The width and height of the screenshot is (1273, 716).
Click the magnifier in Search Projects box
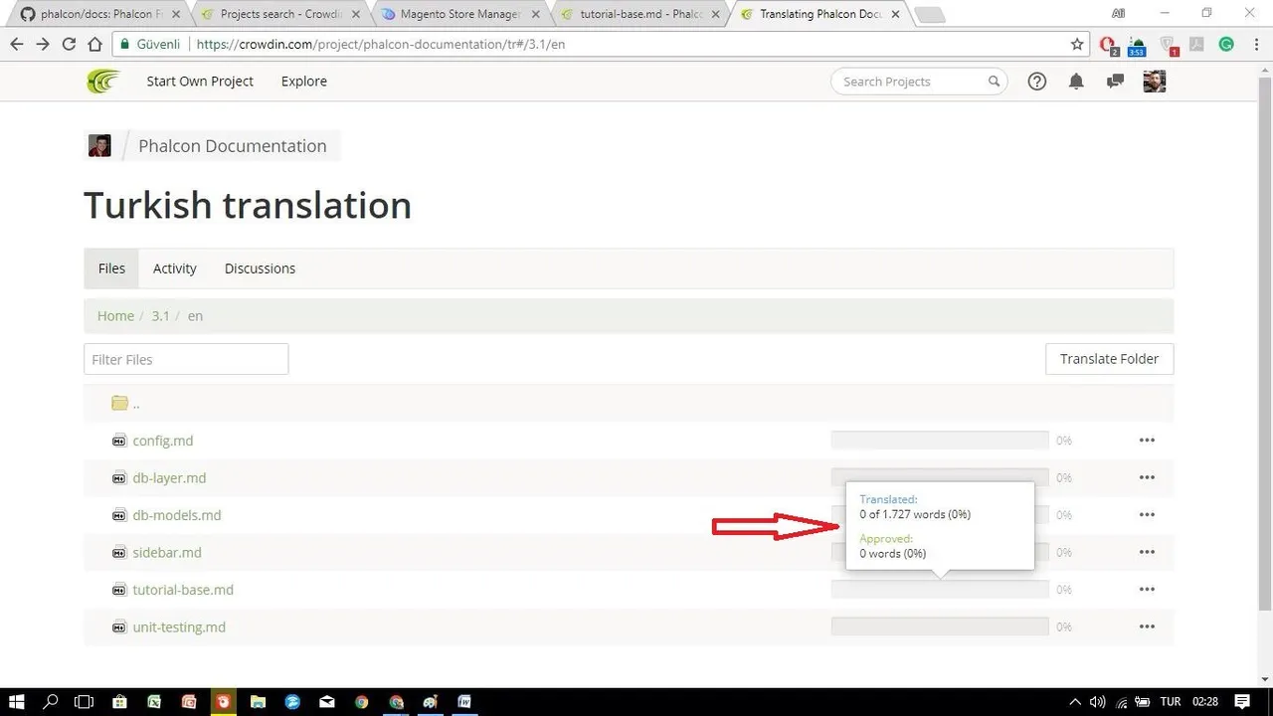(994, 82)
